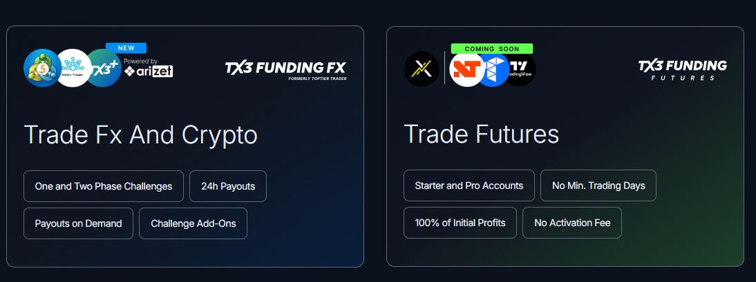Click the TX3 Funding Futures logo
Image resolution: width=756 pixels, height=282 pixels.
[x=683, y=70]
